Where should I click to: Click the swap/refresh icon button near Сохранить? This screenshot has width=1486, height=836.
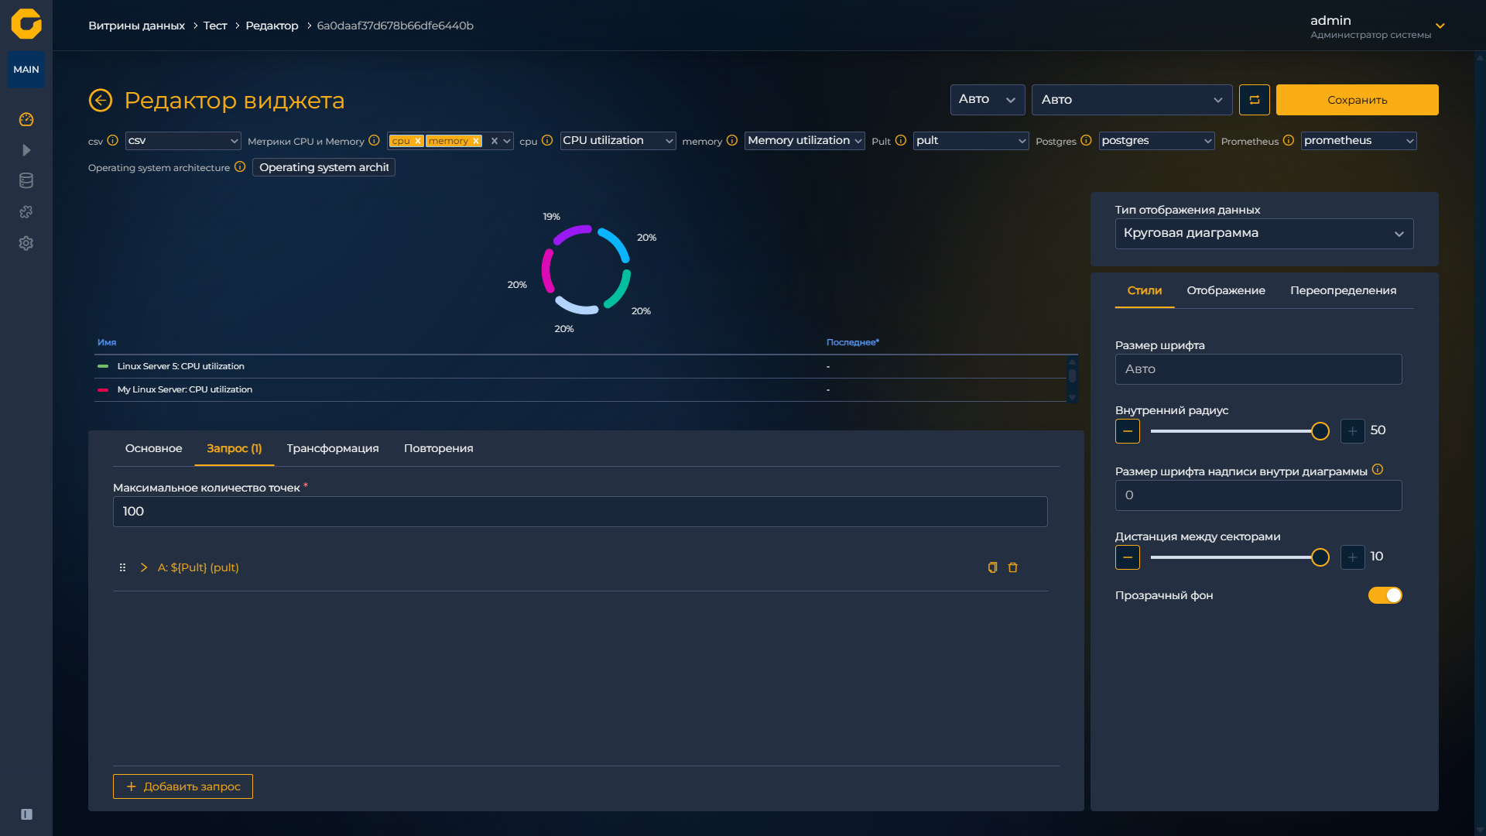(1255, 100)
